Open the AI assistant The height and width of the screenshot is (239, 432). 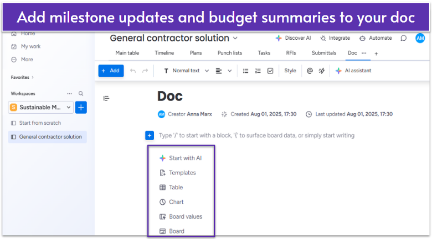tap(353, 71)
